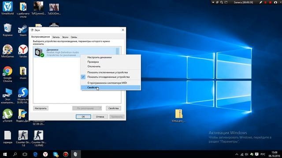Click the Динамики volume level meter
Viewport: 282px width, 158px height.
[x=118, y=52]
